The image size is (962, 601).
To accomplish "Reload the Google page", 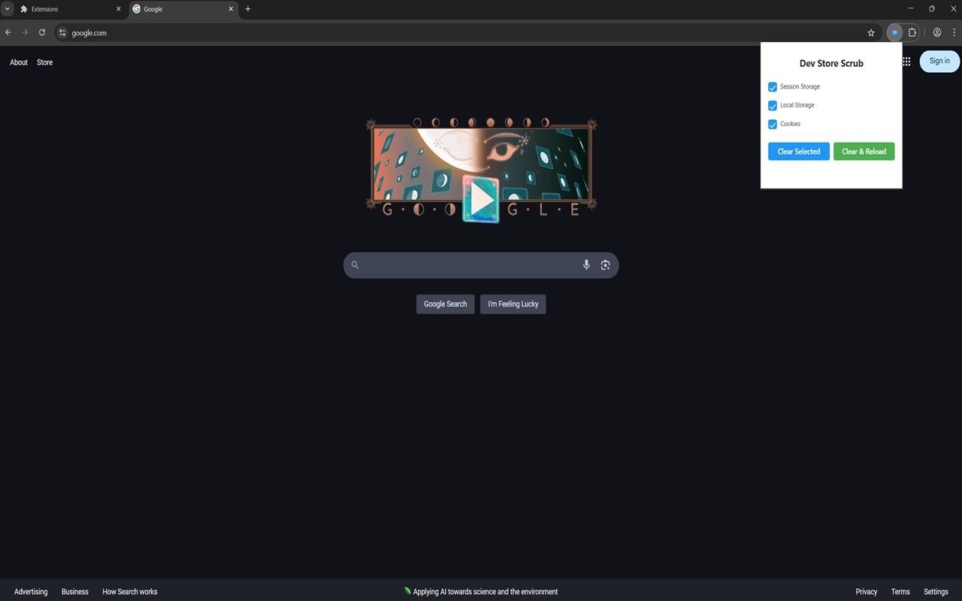I will tap(42, 32).
